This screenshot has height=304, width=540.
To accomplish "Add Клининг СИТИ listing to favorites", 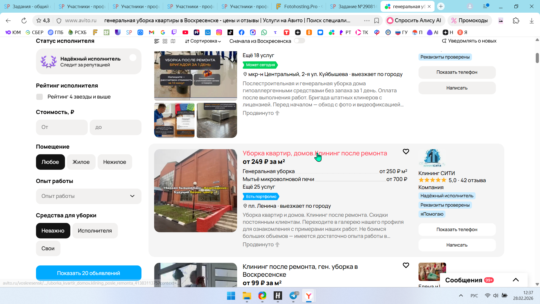I will point(406,152).
